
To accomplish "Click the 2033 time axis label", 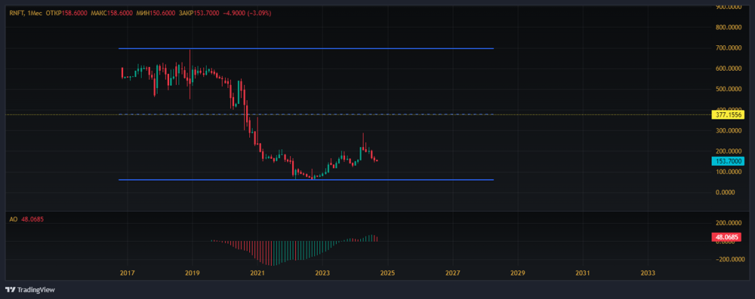I will (648, 273).
